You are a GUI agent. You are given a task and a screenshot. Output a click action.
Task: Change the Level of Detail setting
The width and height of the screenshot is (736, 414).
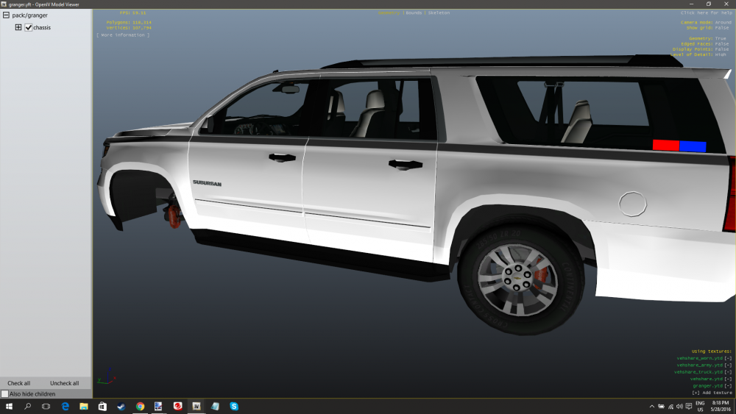pos(698,54)
